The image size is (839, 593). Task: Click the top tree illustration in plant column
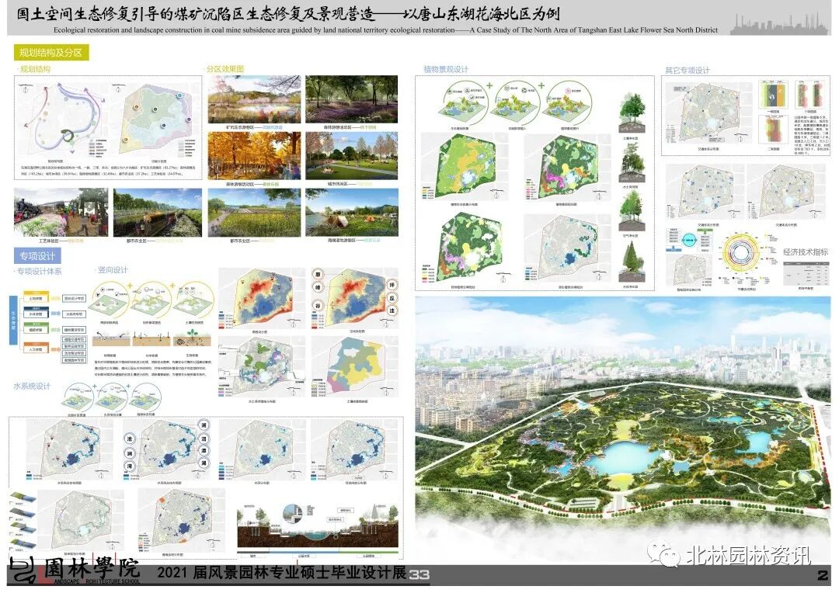[x=632, y=113]
